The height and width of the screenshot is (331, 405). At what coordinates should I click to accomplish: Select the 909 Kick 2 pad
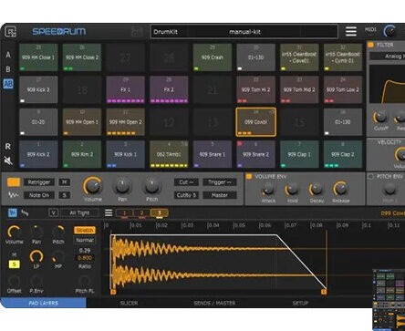click(38, 154)
